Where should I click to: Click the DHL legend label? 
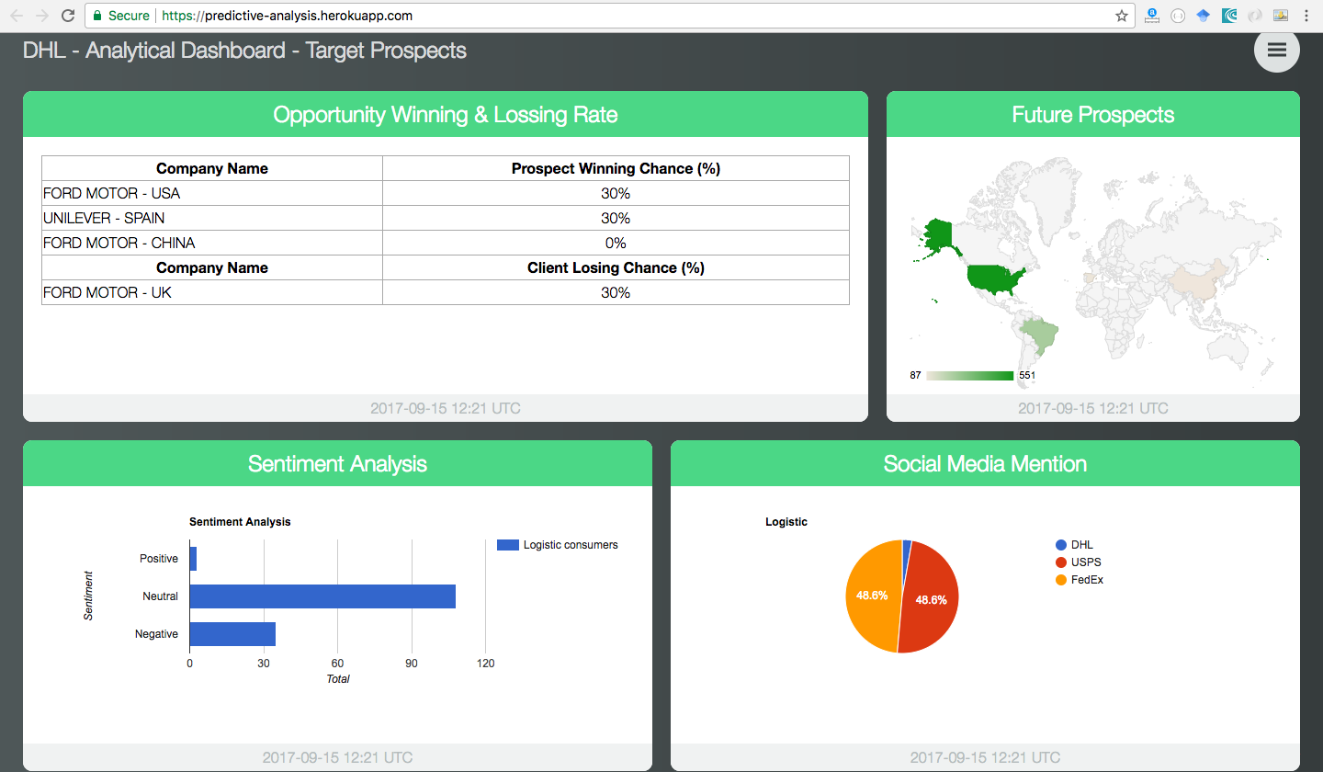coord(1082,545)
